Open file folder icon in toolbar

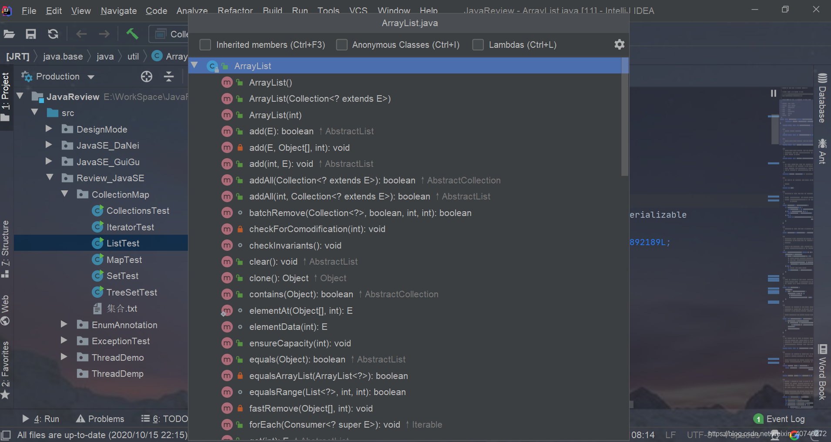9,34
